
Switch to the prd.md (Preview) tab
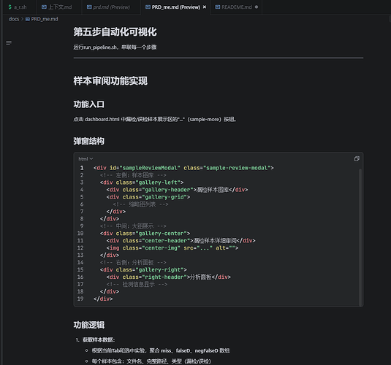pyautogui.click(x=111, y=7)
